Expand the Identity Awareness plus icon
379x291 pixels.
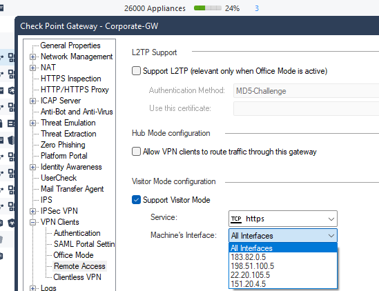tap(33, 167)
